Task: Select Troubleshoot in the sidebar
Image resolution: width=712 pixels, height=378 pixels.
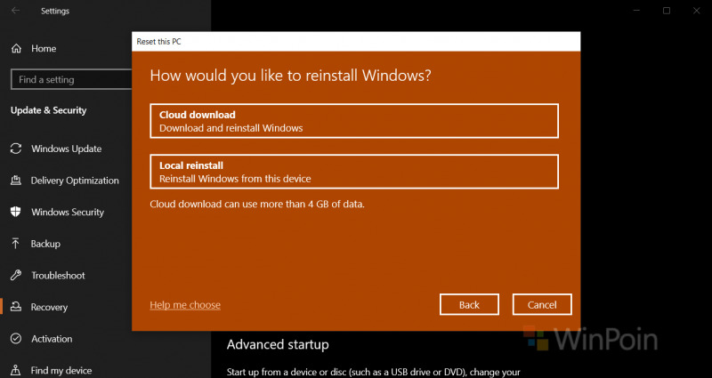Action: click(58, 276)
